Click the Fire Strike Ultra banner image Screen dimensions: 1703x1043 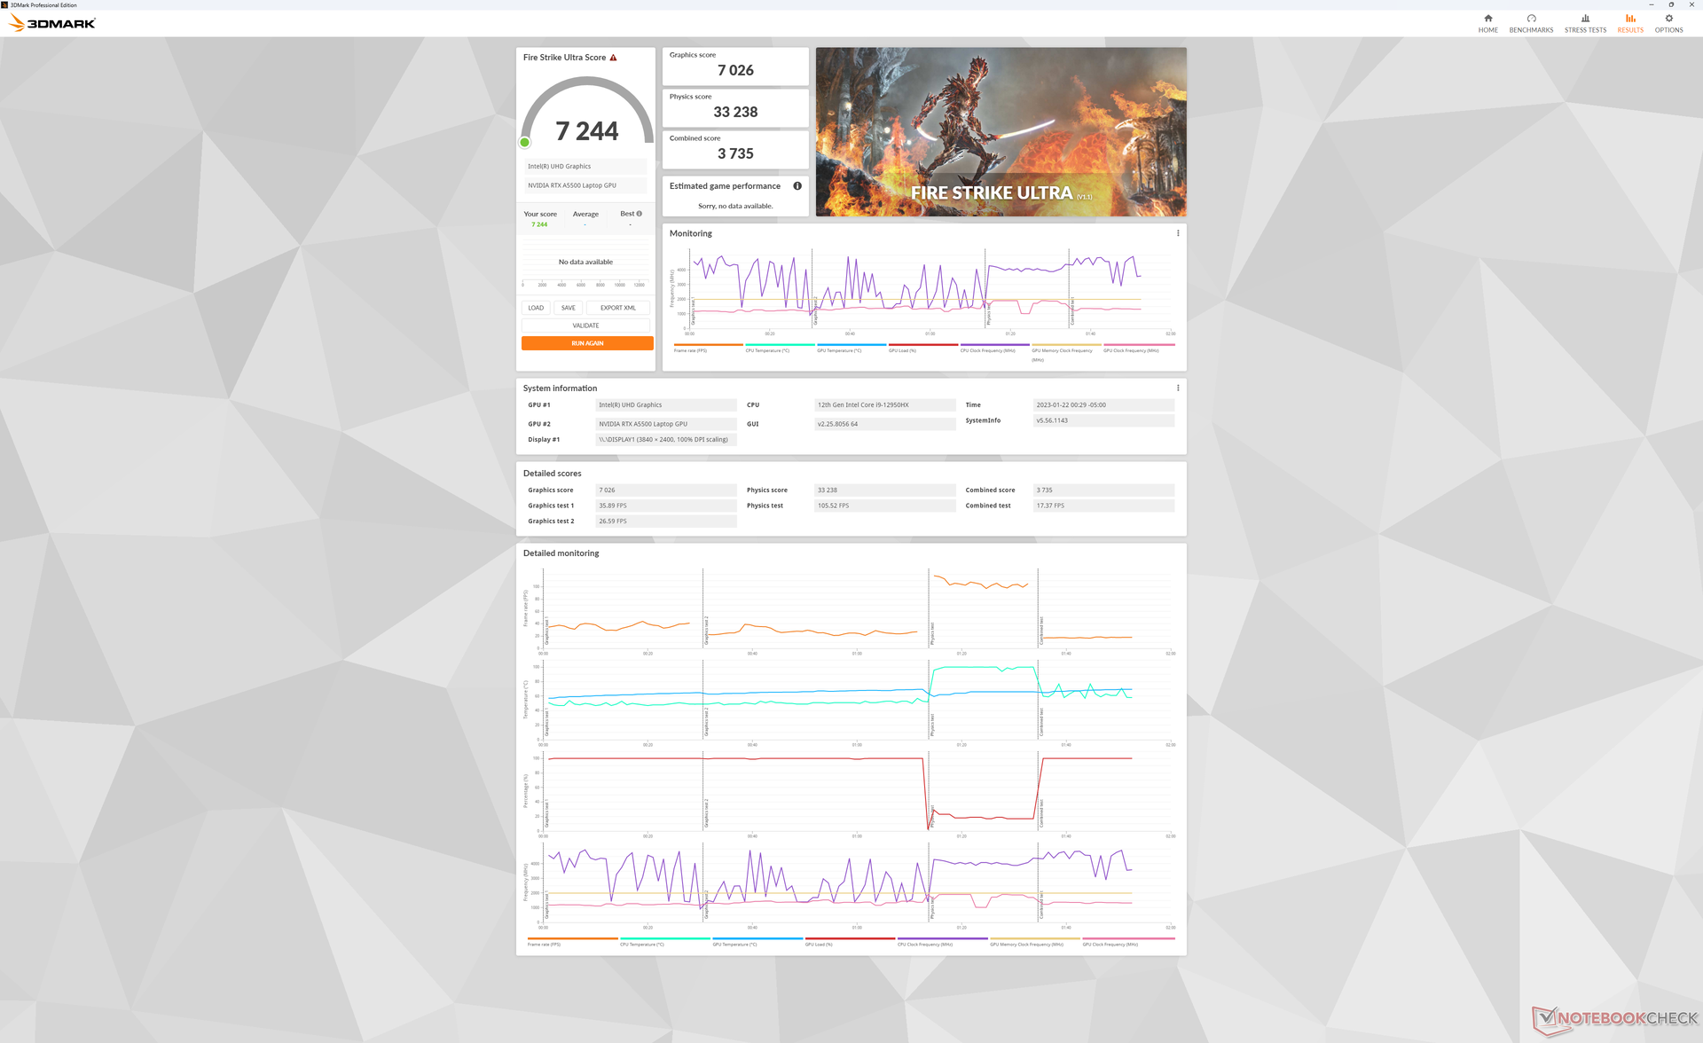tap(1001, 131)
